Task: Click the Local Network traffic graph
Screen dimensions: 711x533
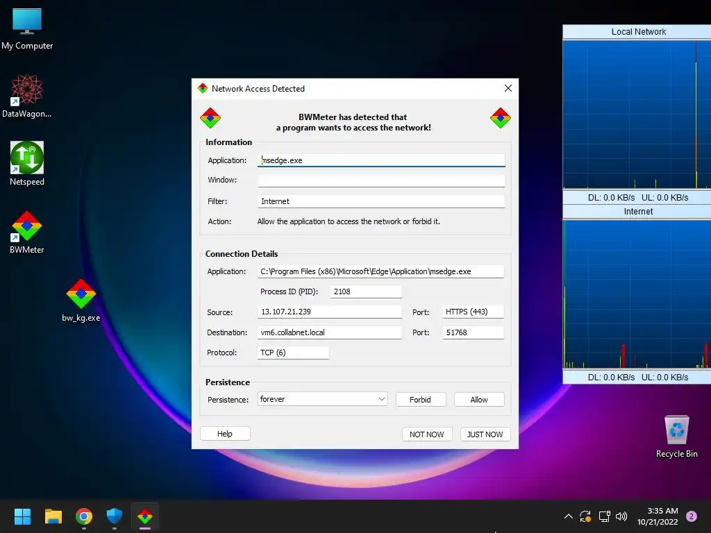Action: tap(637, 115)
